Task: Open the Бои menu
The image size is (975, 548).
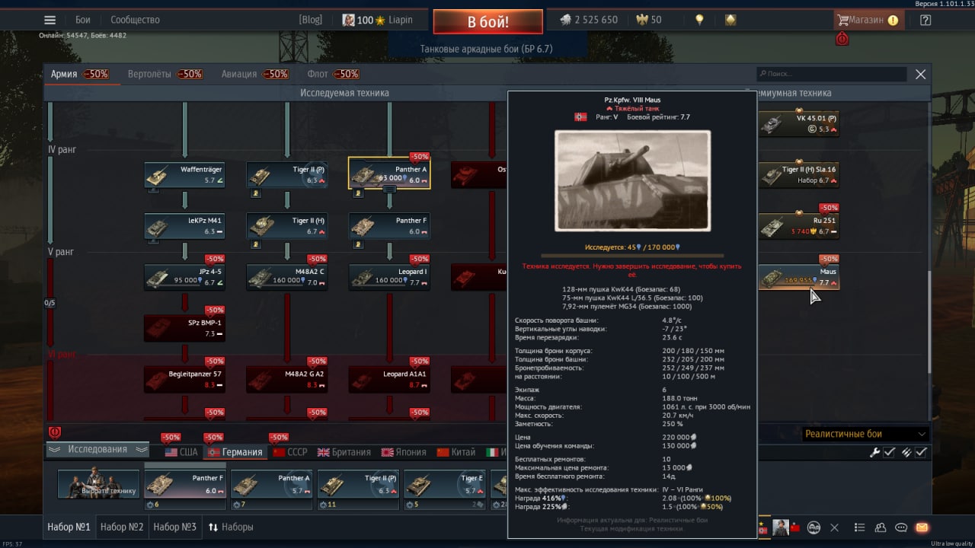Action: (x=82, y=20)
